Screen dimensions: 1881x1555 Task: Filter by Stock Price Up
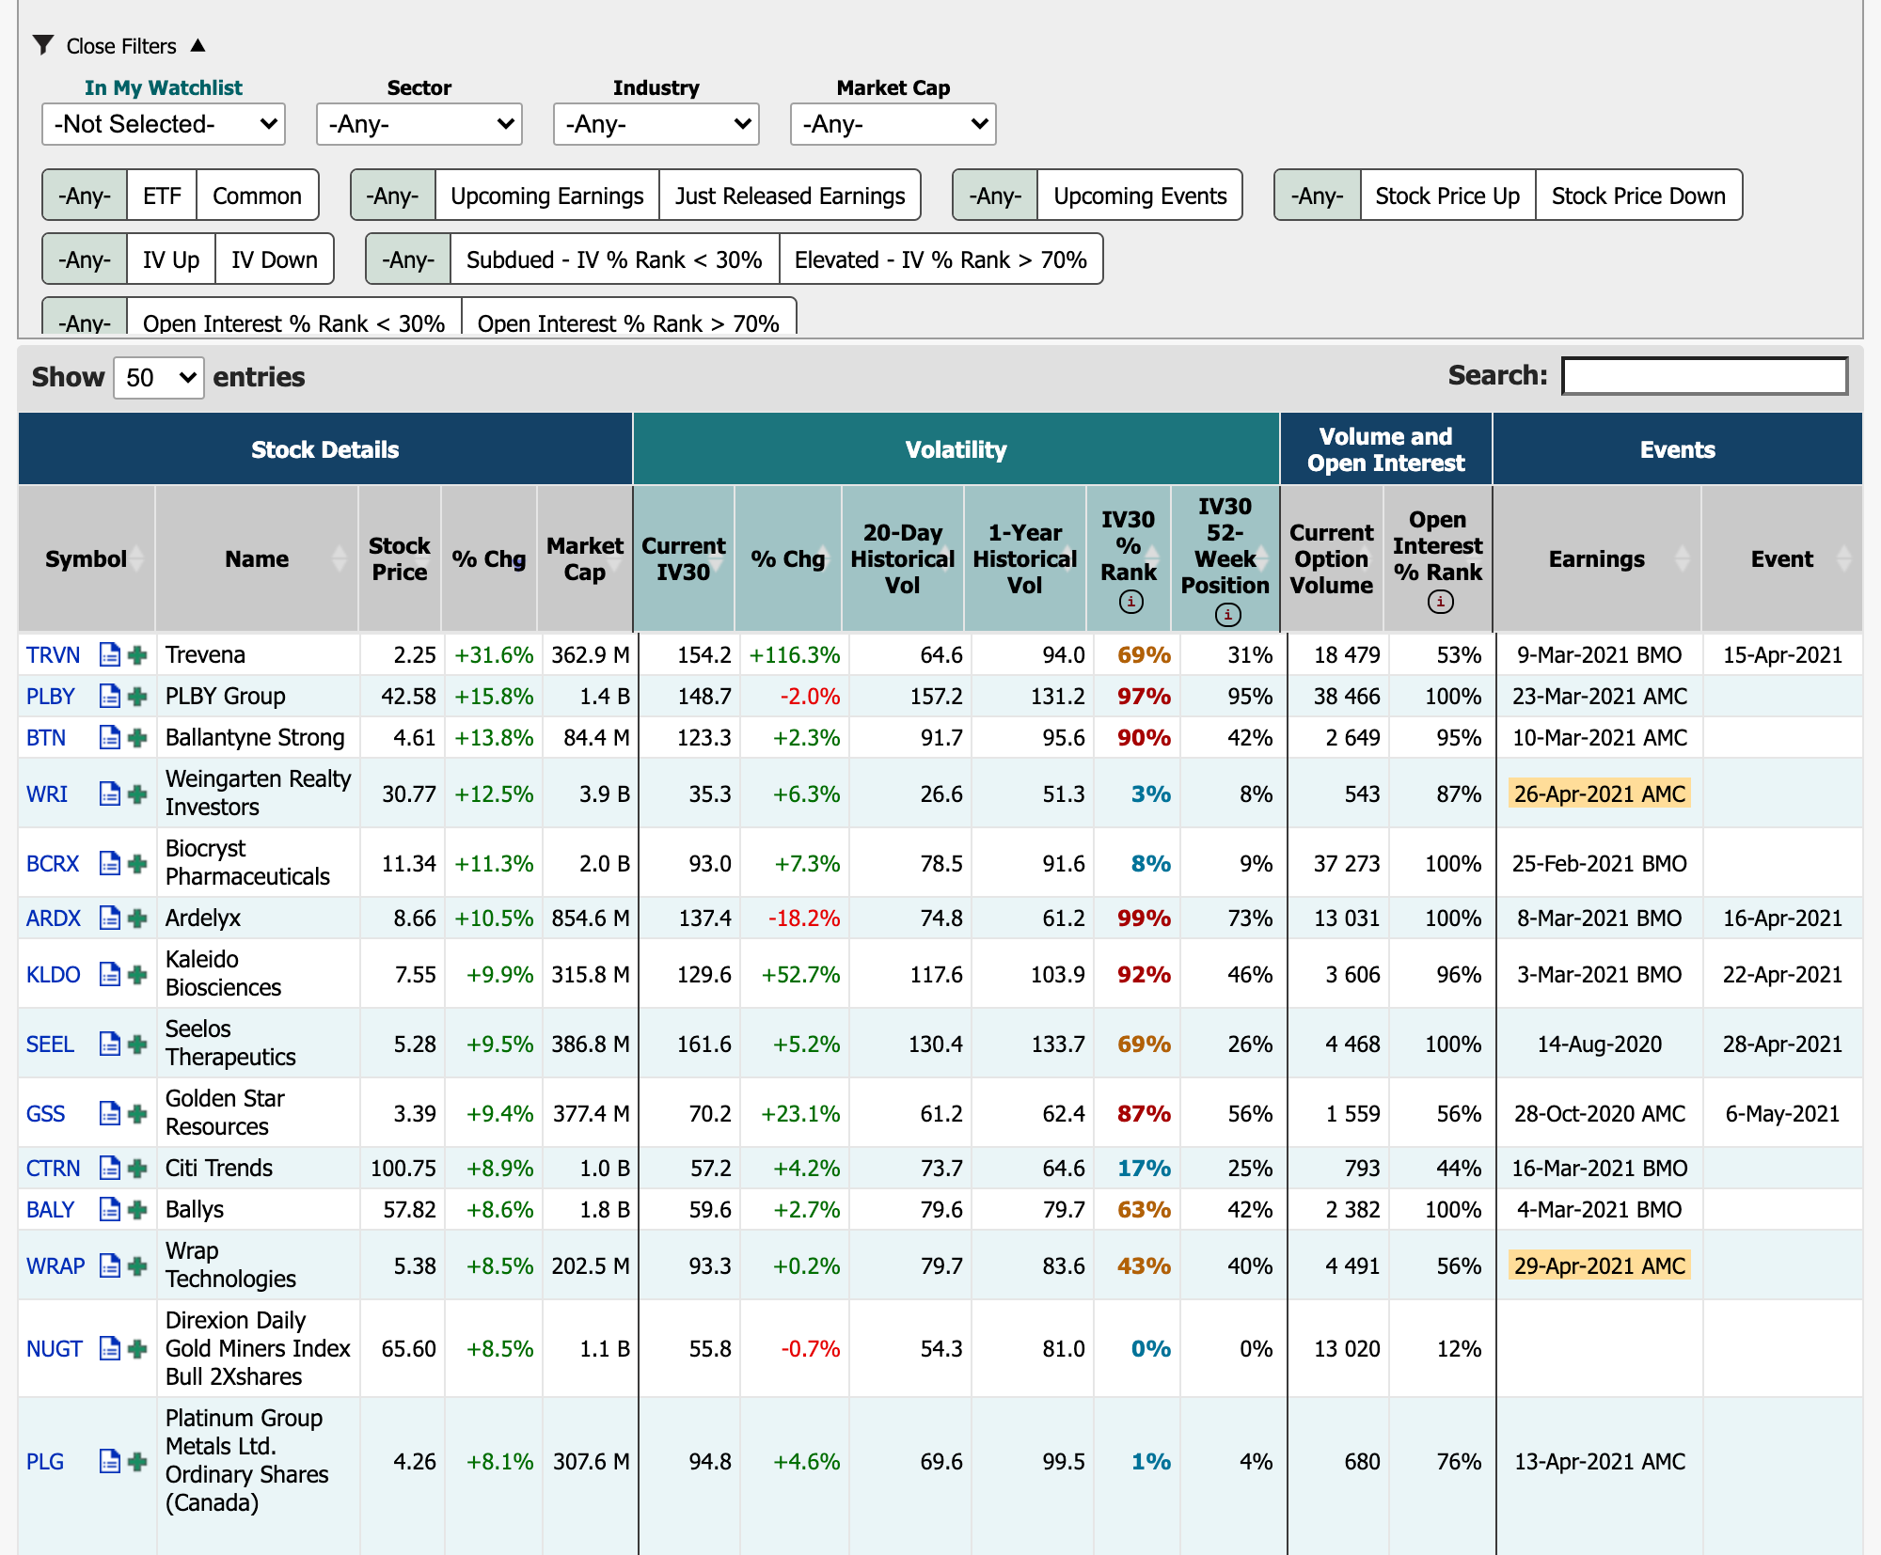[x=1447, y=196]
